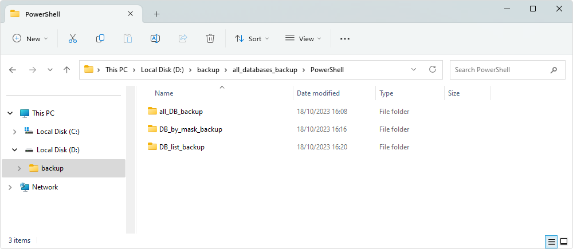Go forward with the right arrow
Image resolution: width=573 pixels, height=249 pixels.
[33, 70]
